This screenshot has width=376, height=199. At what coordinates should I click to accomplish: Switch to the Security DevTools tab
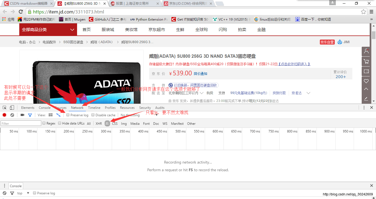[145, 108]
